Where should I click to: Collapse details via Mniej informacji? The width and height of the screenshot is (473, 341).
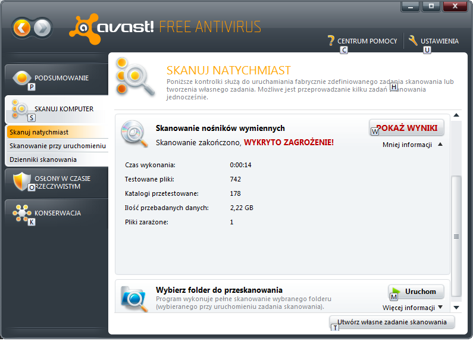(x=412, y=145)
